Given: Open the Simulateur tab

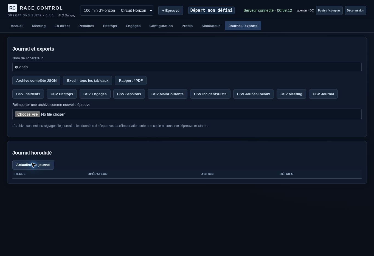Looking at the screenshot, I should pos(211,26).
